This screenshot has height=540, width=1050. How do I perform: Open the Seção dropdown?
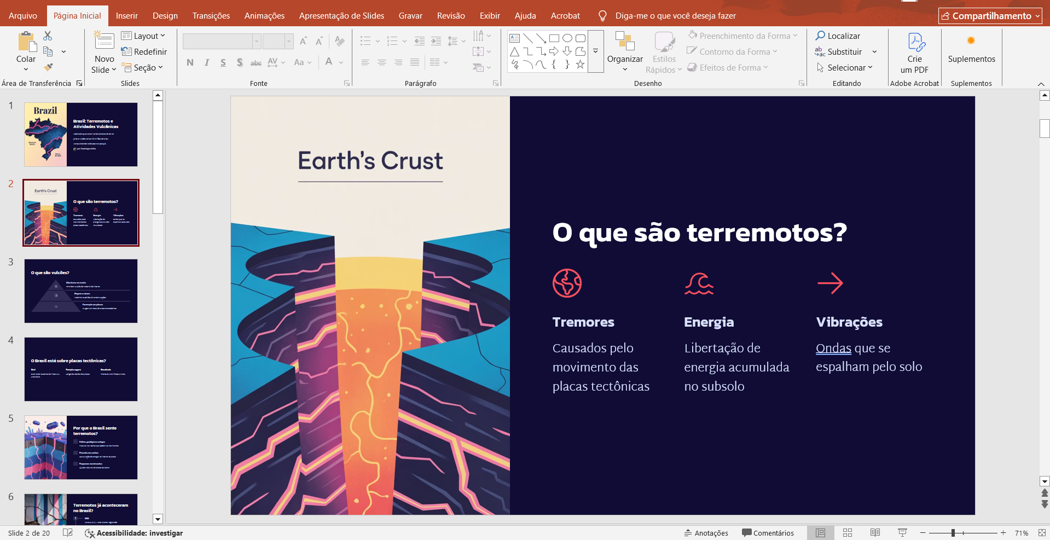142,67
